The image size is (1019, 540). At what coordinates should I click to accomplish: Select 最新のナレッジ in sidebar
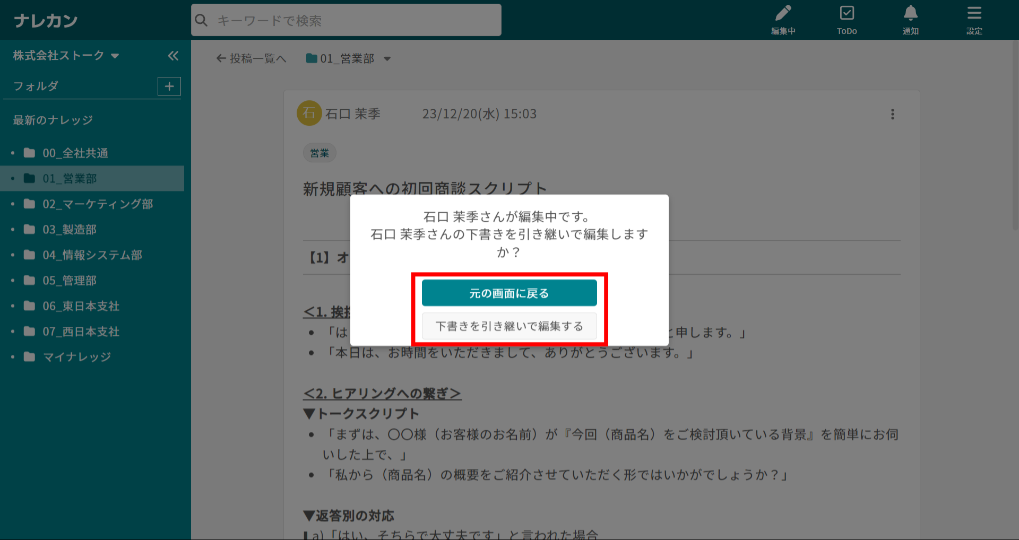(x=53, y=120)
